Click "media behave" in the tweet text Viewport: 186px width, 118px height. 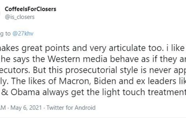pos(111,59)
